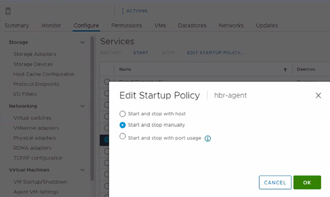Viewport: 330px width, 197px height.
Task: Click the Cancel button
Action: (x=275, y=183)
